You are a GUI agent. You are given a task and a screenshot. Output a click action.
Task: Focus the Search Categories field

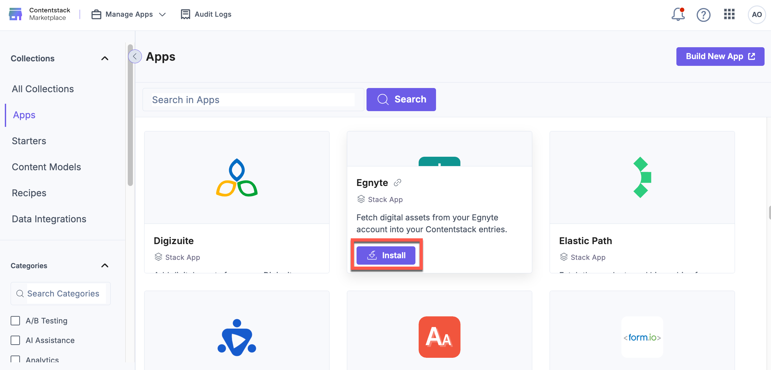pyautogui.click(x=60, y=294)
